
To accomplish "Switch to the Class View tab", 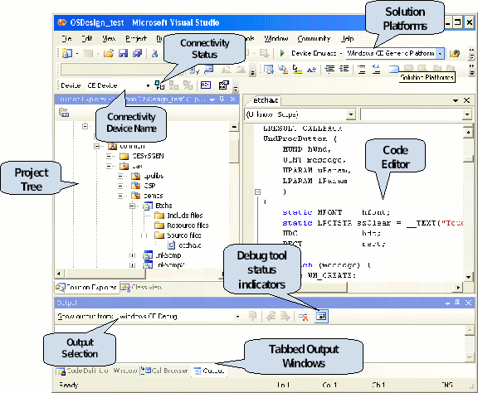I will pos(141,287).
